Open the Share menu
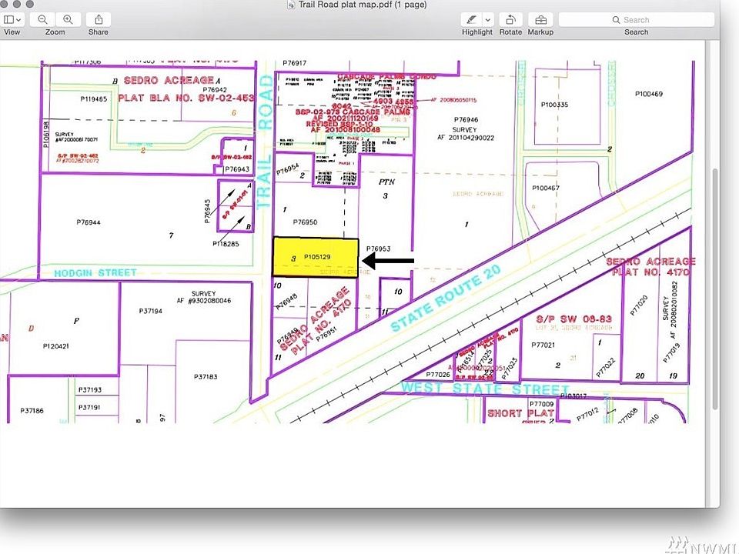This screenshot has width=739, height=554. tap(99, 20)
